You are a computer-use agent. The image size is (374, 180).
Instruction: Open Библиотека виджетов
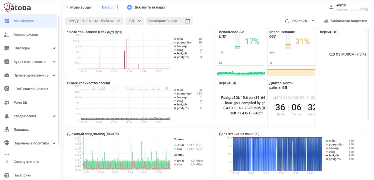[x=345, y=21]
